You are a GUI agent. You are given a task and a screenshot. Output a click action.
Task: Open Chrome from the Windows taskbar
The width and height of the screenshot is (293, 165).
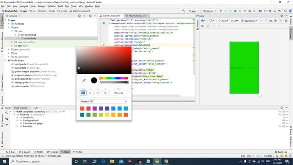pos(166,161)
